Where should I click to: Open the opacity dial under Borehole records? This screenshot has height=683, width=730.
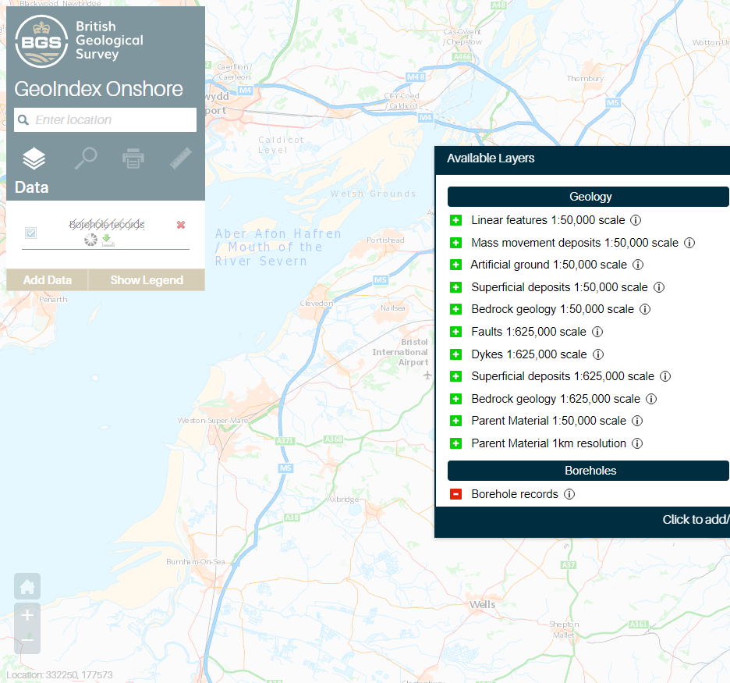90,240
